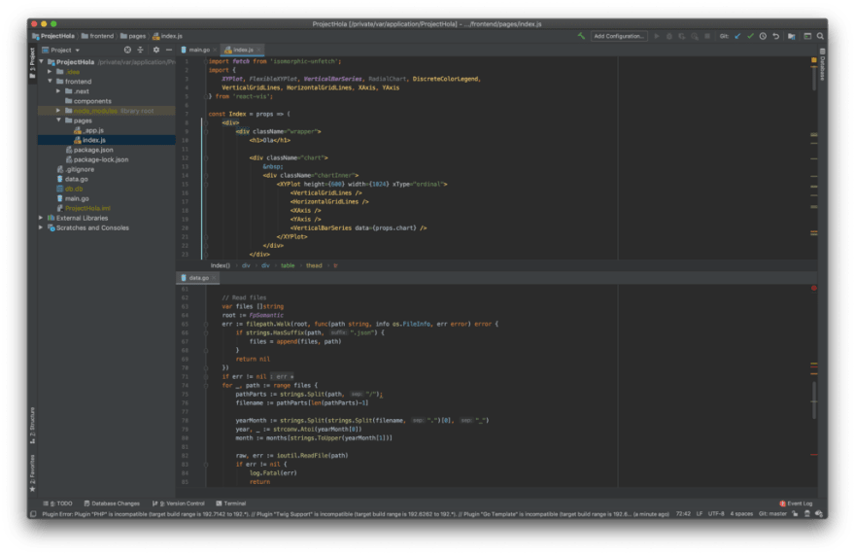Open _app.js in project tree
The width and height of the screenshot is (855, 555).
pos(88,130)
